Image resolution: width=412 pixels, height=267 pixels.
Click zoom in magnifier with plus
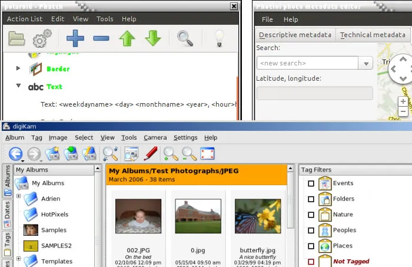pyautogui.click(x=171, y=154)
